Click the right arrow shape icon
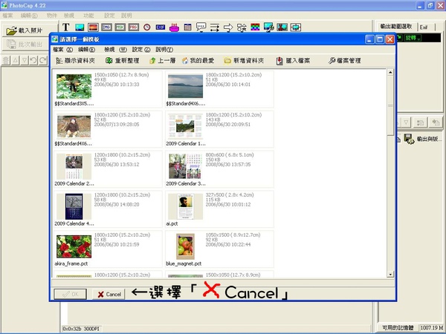 (228, 27)
